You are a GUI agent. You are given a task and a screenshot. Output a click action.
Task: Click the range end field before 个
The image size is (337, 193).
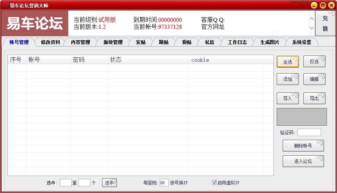click(x=84, y=183)
